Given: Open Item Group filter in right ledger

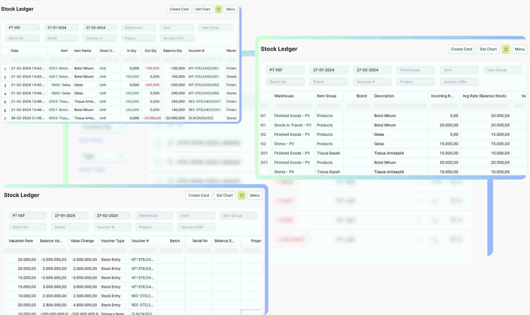Looking at the screenshot, I should (x=503, y=70).
